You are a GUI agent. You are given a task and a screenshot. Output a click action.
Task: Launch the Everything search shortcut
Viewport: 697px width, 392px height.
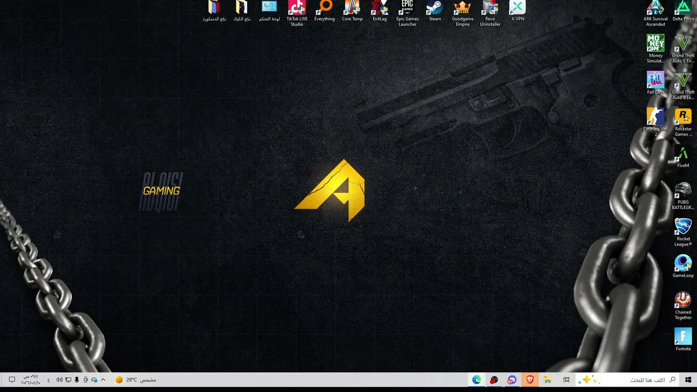click(325, 11)
